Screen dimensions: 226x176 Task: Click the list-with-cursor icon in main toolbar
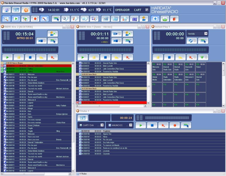point(56,19)
